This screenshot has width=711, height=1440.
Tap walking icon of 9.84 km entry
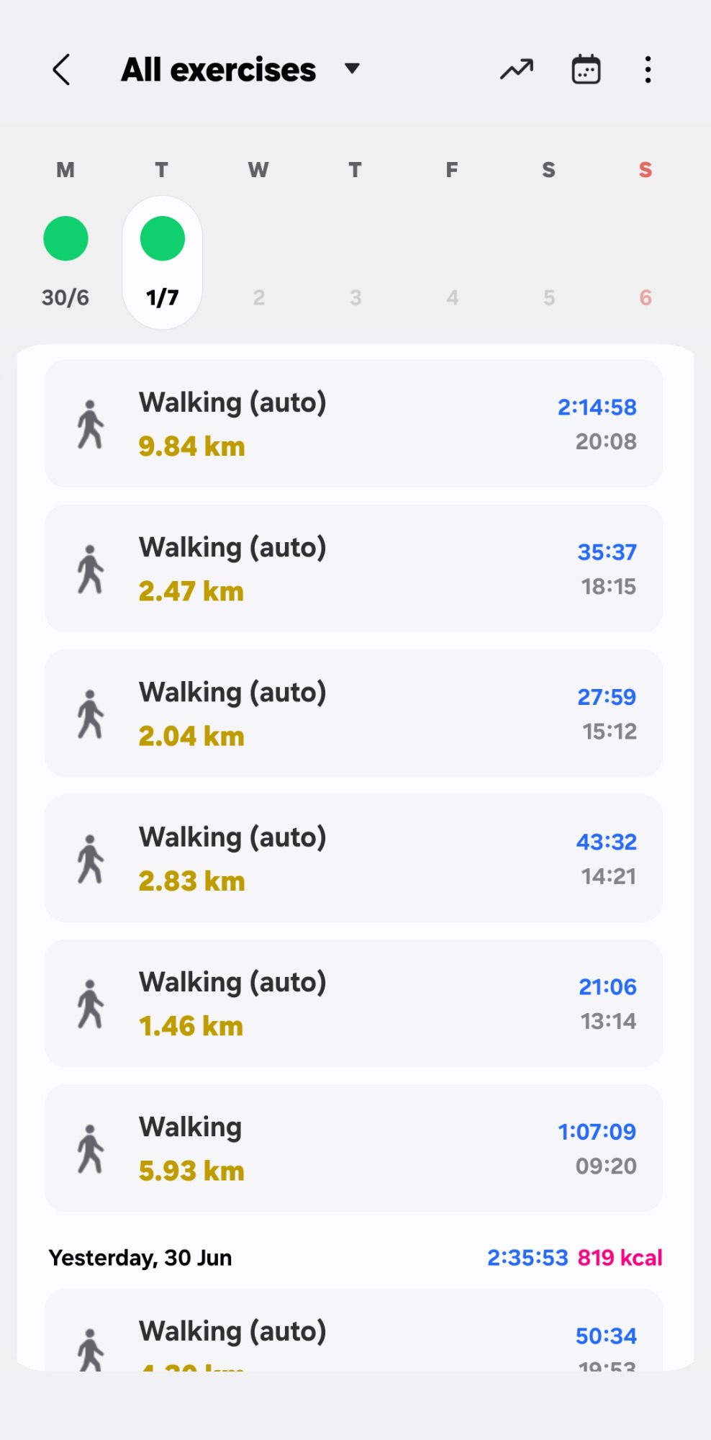[x=91, y=424]
